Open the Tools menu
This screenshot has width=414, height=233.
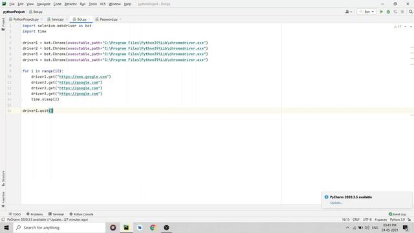pyautogui.click(x=93, y=4)
